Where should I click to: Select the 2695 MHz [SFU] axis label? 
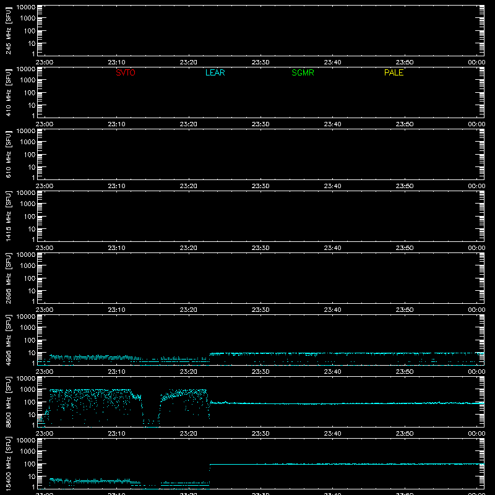[8, 278]
